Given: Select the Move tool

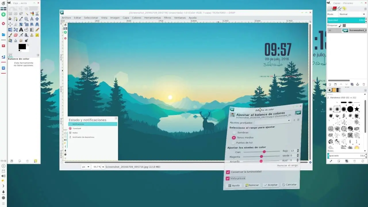Looking at the screenshot, I should point(37,19).
